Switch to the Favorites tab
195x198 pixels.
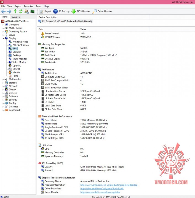click(15, 17)
